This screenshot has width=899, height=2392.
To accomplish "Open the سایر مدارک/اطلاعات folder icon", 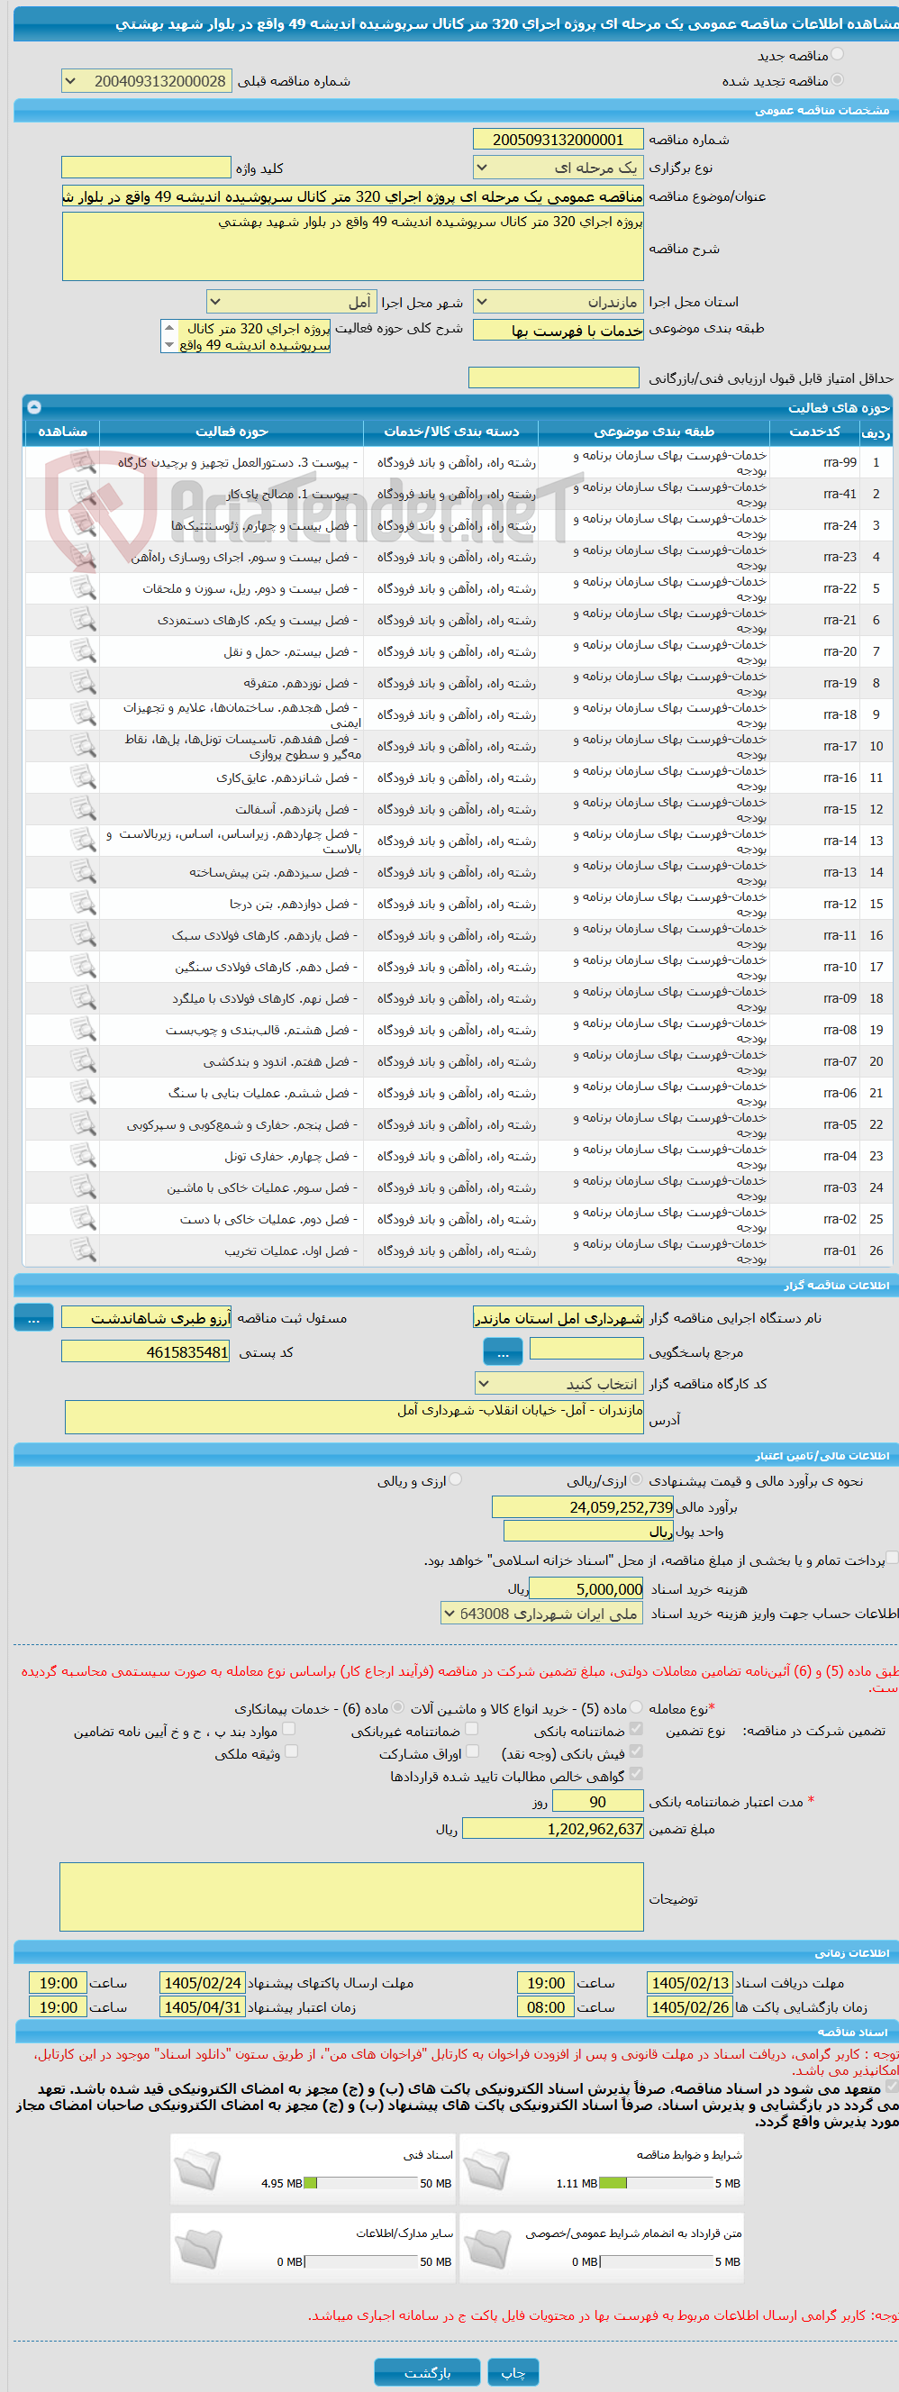I will pyautogui.click(x=197, y=2248).
